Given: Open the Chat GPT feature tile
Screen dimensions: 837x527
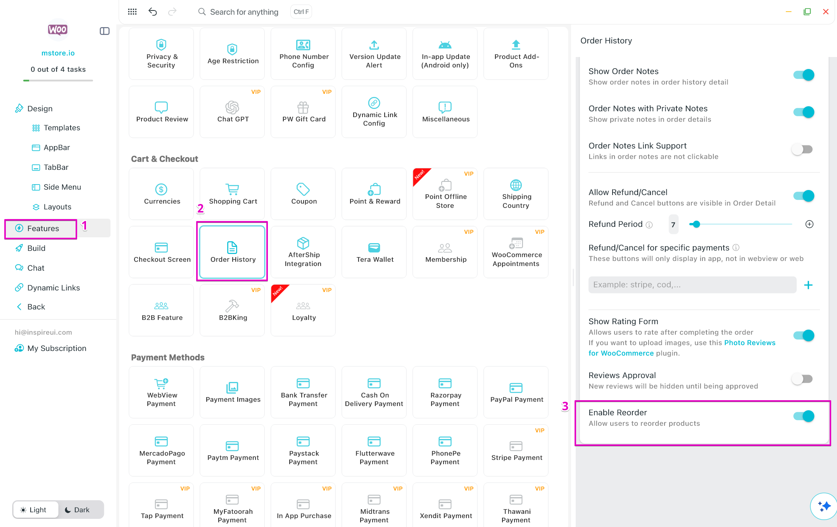Looking at the screenshot, I should pyautogui.click(x=232, y=112).
